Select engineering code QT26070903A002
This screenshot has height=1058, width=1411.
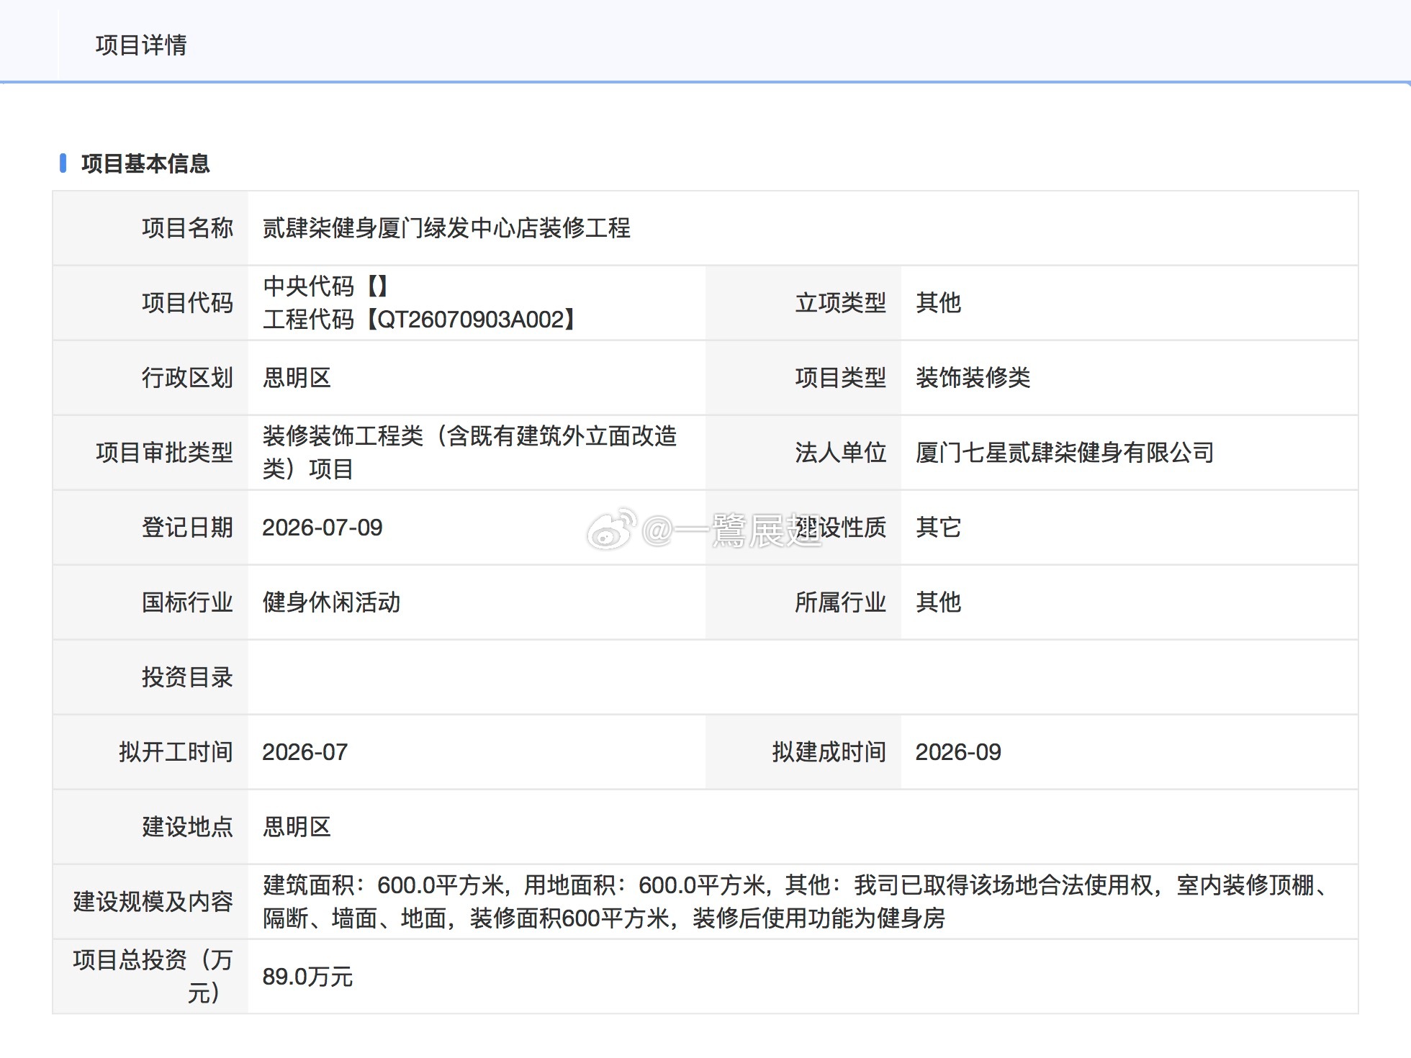(x=472, y=320)
